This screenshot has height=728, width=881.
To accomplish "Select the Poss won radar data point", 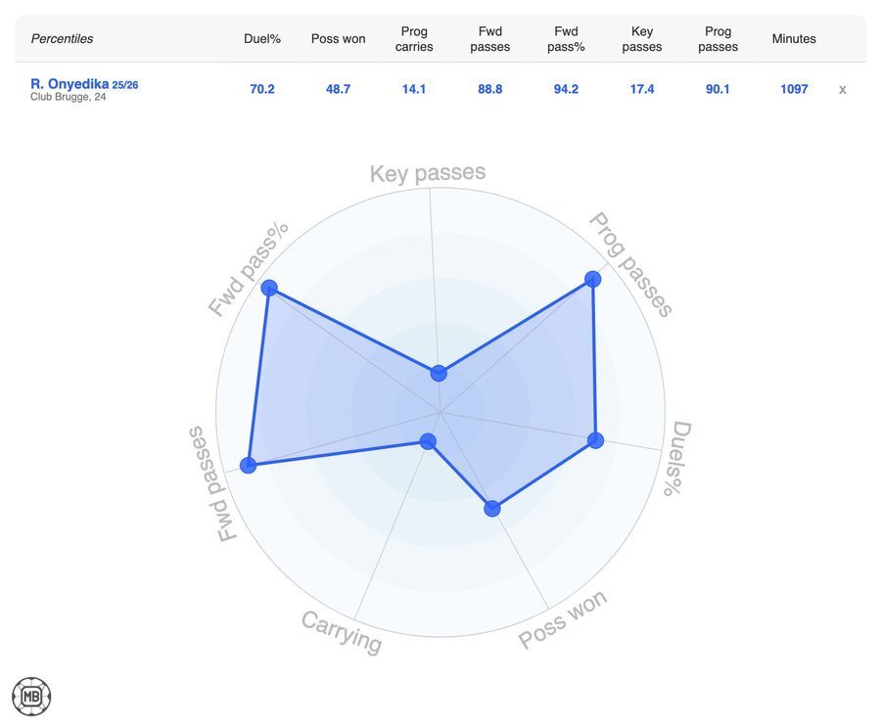I will 492,508.
